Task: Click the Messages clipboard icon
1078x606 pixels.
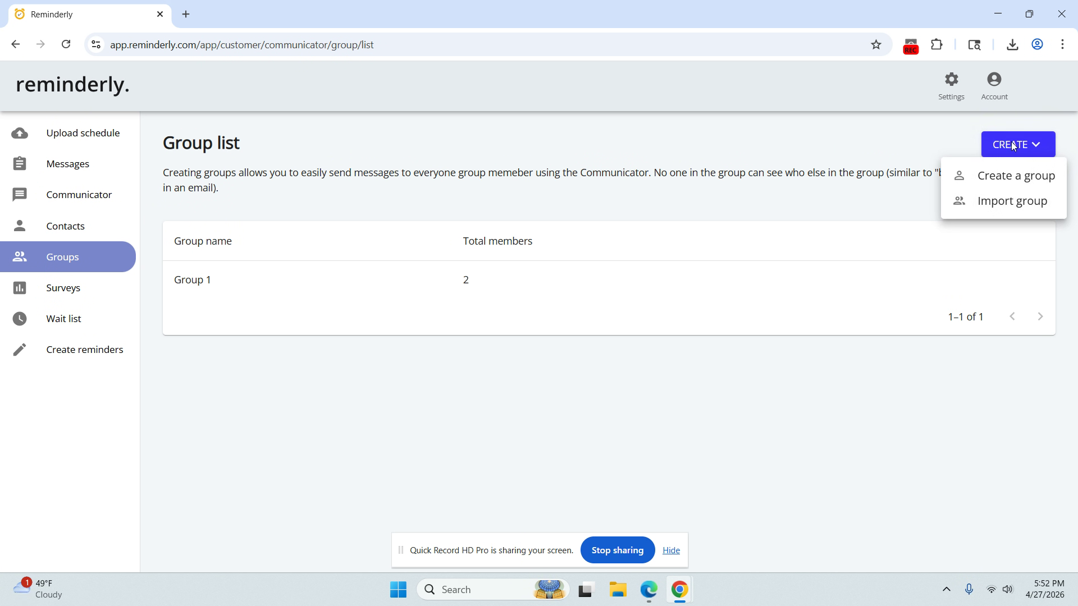Action: click(x=20, y=164)
